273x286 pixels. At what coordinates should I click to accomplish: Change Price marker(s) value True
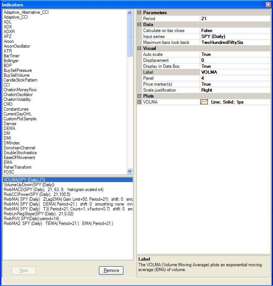(235, 84)
